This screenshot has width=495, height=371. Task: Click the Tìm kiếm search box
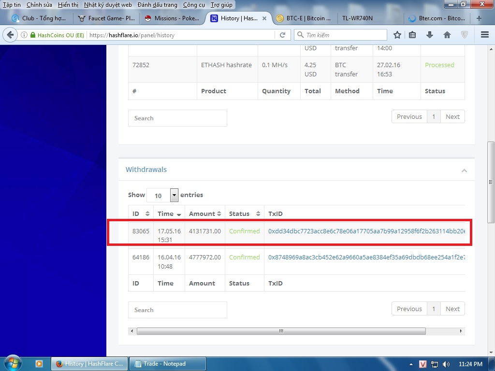click(x=340, y=35)
